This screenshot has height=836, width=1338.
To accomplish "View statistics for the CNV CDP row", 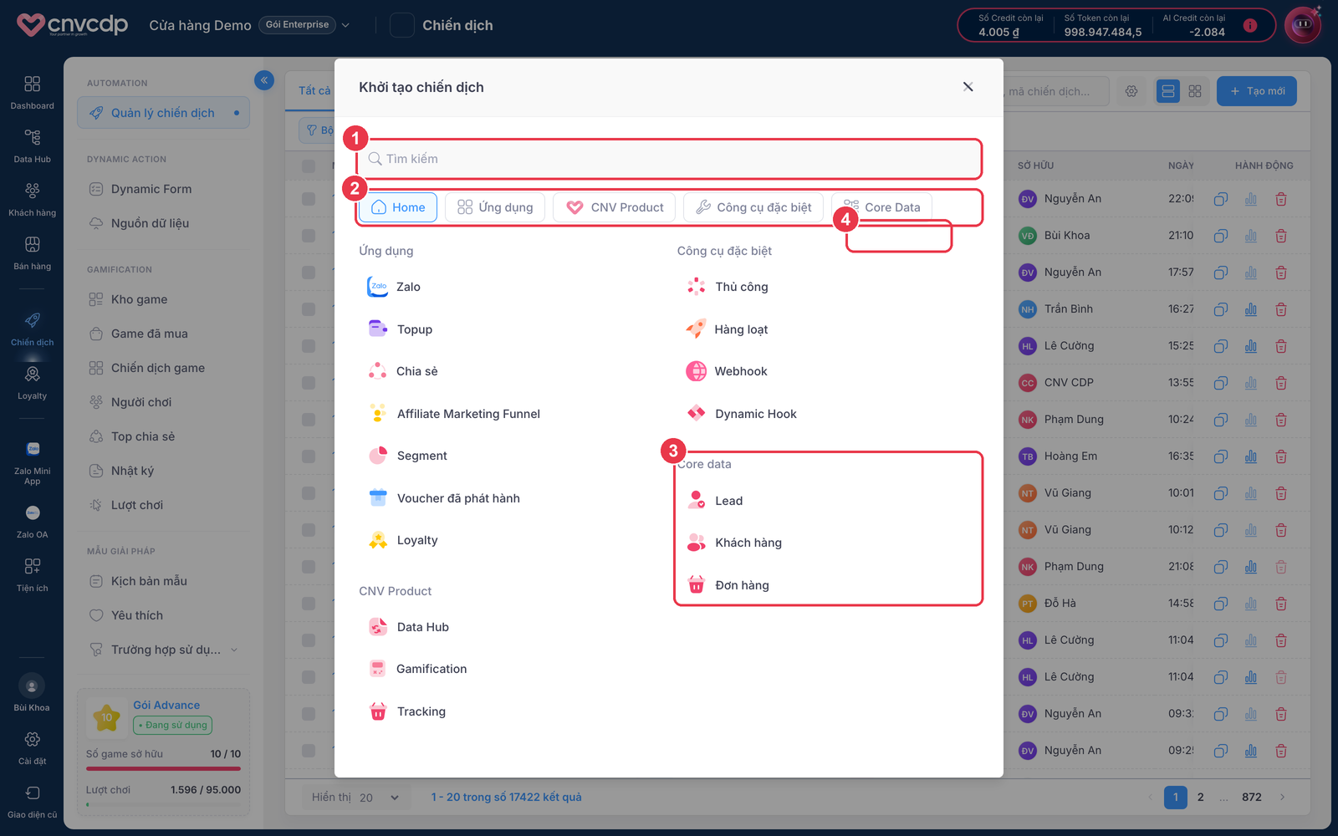I will click(x=1251, y=383).
